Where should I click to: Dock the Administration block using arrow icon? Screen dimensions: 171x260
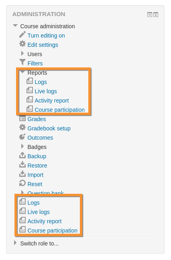[156, 15]
